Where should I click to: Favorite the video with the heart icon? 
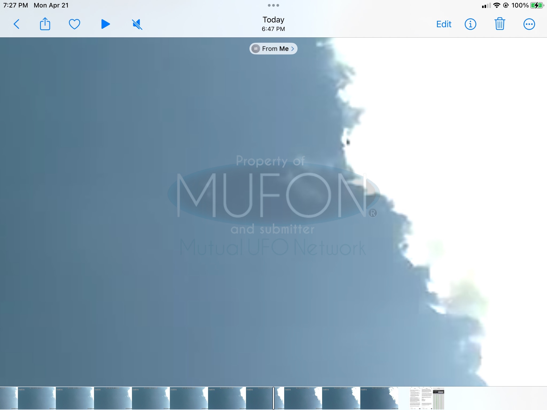coord(74,24)
